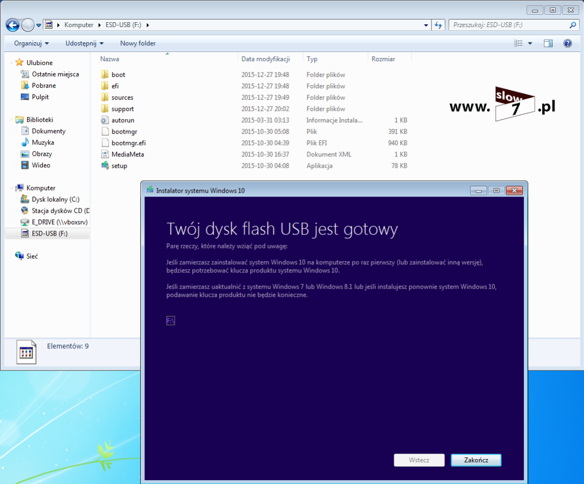The height and width of the screenshot is (484, 584).
Task: Select date 2015-12-27 20:02 of support
Action: coord(265,109)
